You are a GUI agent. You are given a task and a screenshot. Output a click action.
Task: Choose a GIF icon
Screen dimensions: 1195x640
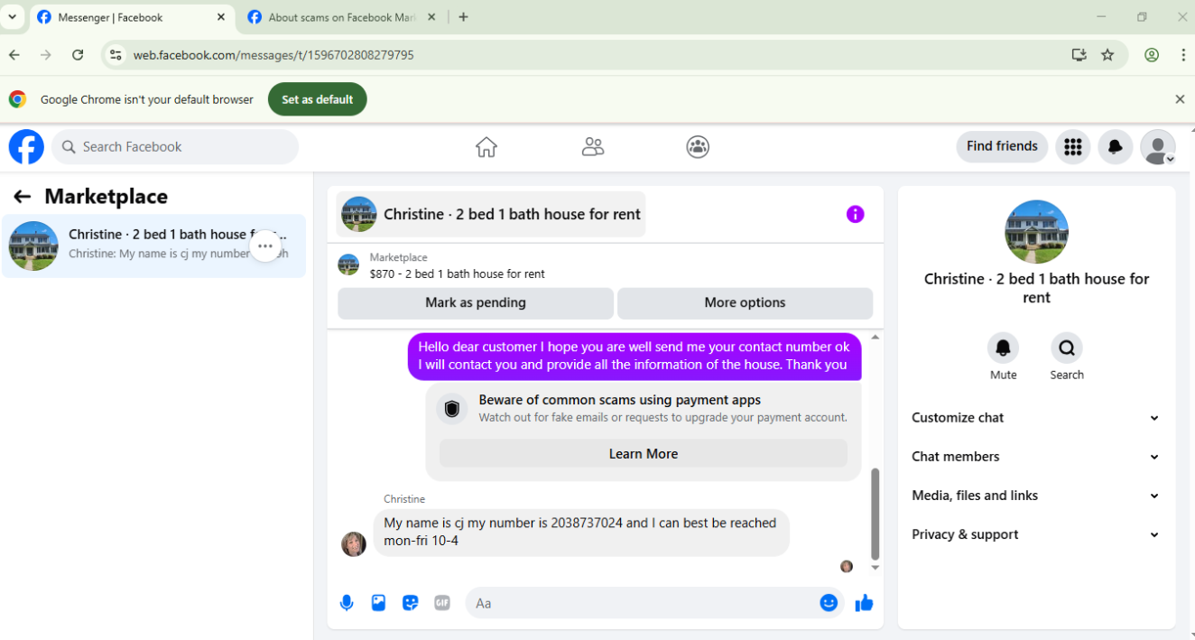(442, 603)
